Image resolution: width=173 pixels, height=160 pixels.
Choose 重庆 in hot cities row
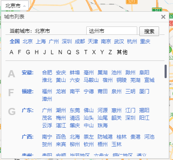[145, 42]
